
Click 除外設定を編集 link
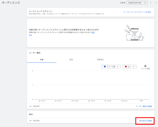pos(146,121)
